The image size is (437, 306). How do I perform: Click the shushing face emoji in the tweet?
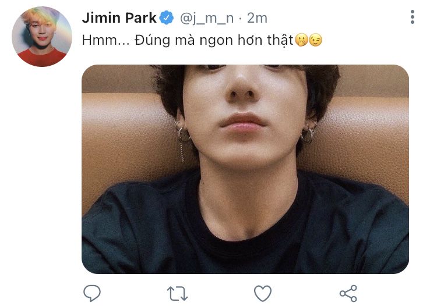point(303,41)
